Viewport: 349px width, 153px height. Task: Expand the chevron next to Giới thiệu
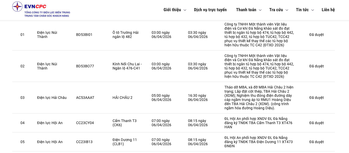coord(185,10)
